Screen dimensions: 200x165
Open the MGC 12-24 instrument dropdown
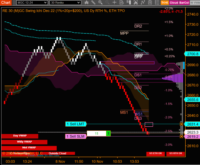click(x=32, y=3)
